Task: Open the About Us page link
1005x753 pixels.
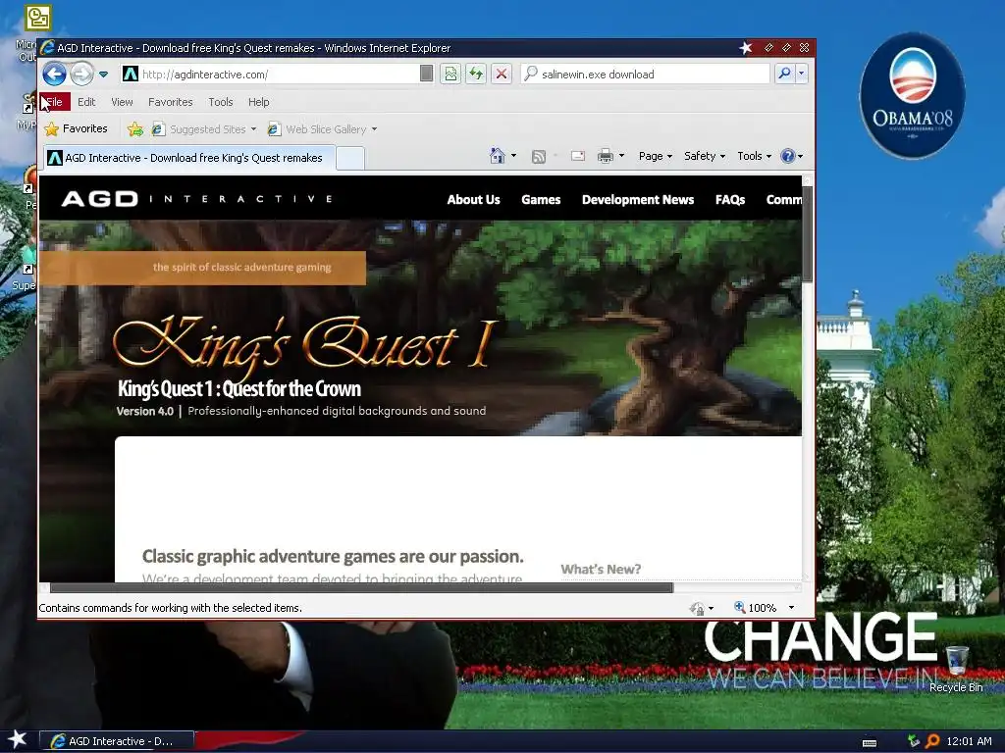Action: pos(474,200)
